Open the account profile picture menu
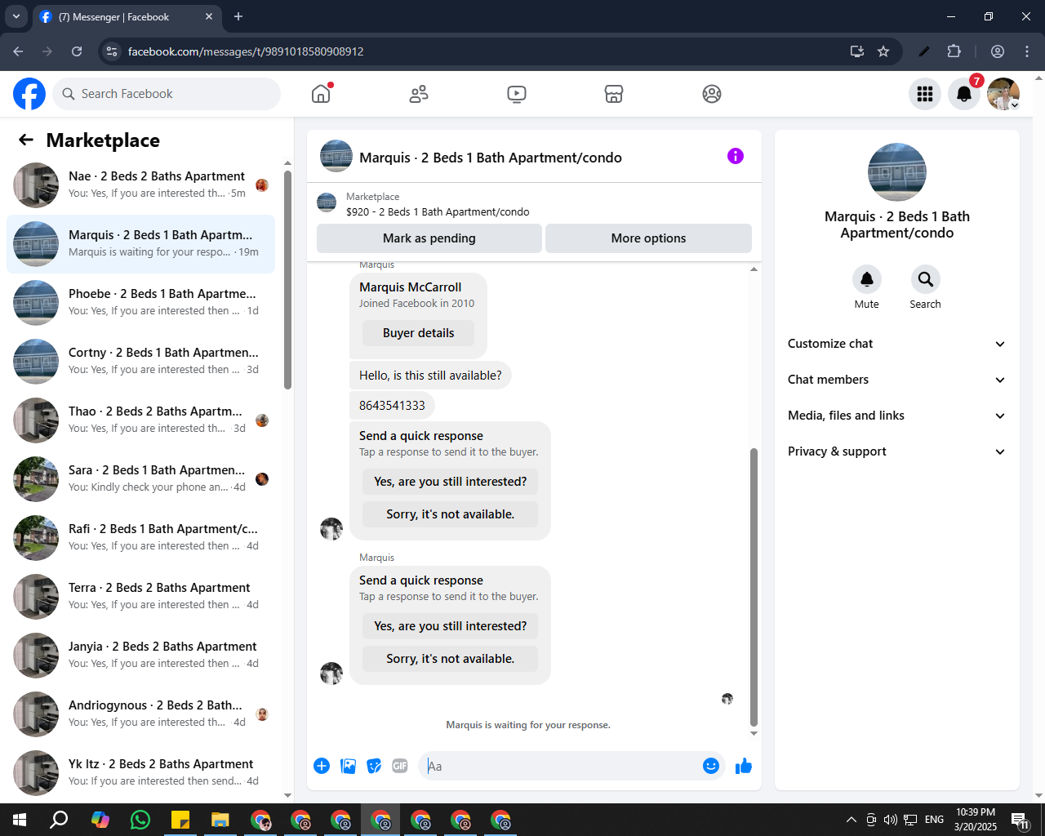Viewport: 1045px width, 836px height. (1003, 94)
